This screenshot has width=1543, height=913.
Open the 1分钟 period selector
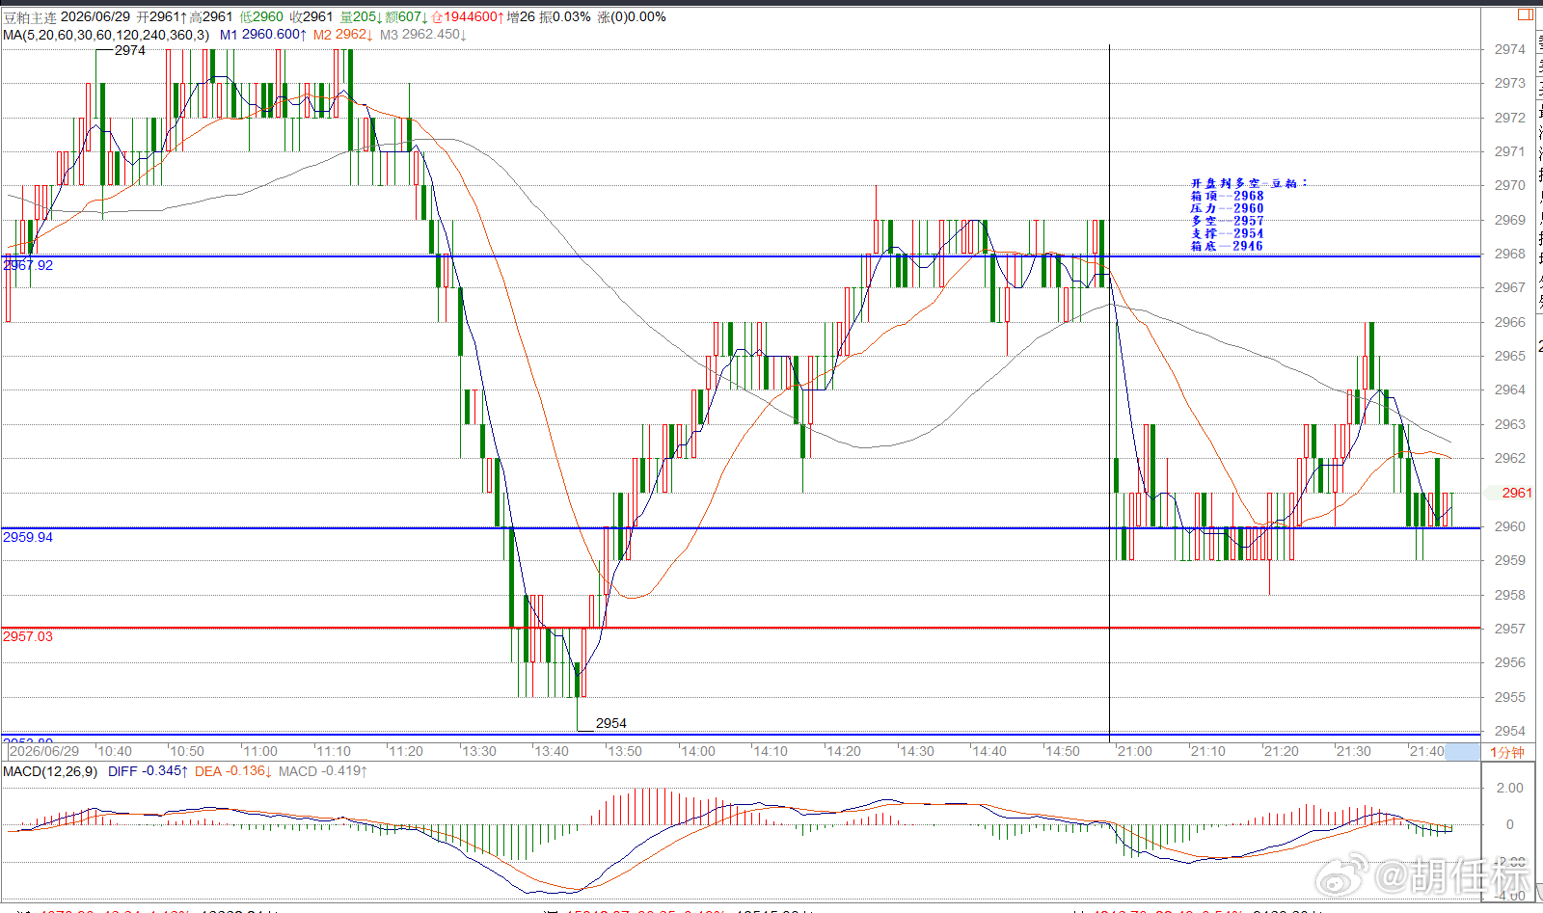pos(1507,752)
